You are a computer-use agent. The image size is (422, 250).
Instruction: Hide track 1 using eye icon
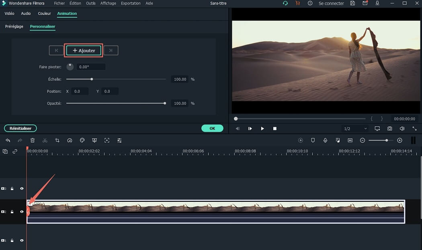point(22,240)
